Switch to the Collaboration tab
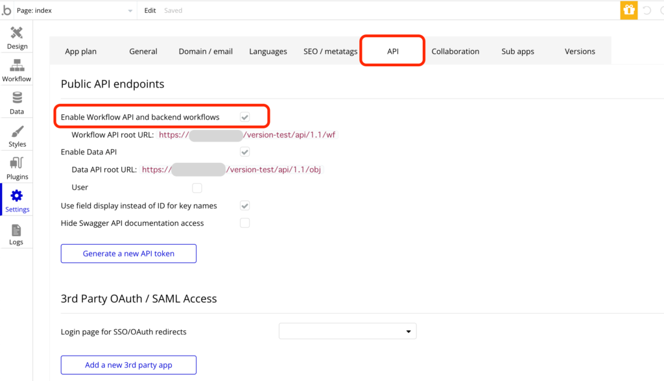 pos(455,51)
